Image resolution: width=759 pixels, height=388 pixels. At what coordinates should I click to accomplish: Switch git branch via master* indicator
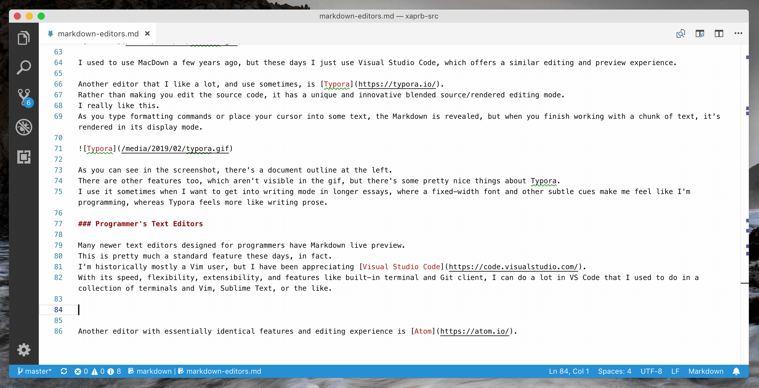tap(35, 371)
